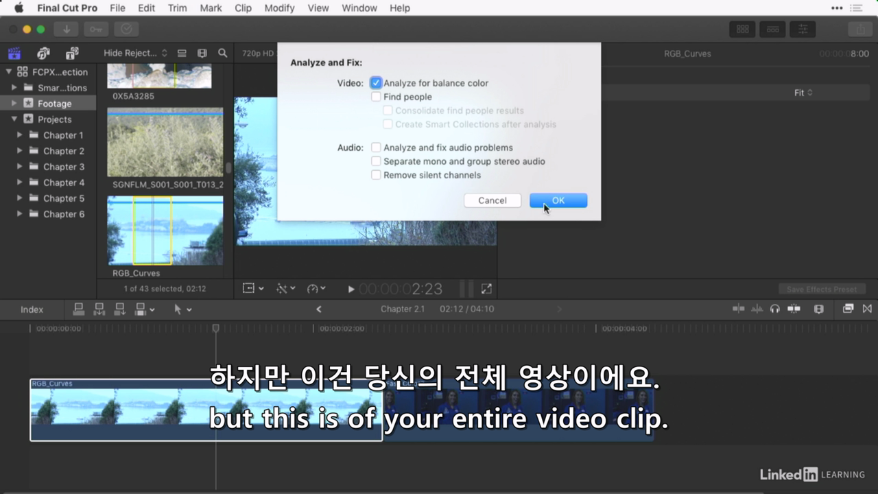Show the Photos and Audio sidebar

(x=43, y=54)
